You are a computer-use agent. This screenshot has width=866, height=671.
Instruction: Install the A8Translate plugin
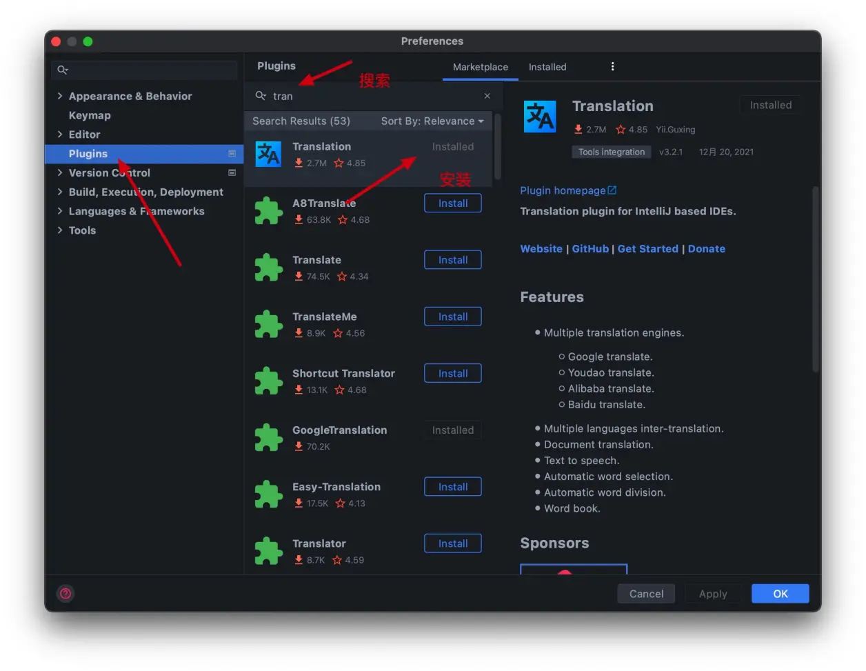click(x=453, y=203)
